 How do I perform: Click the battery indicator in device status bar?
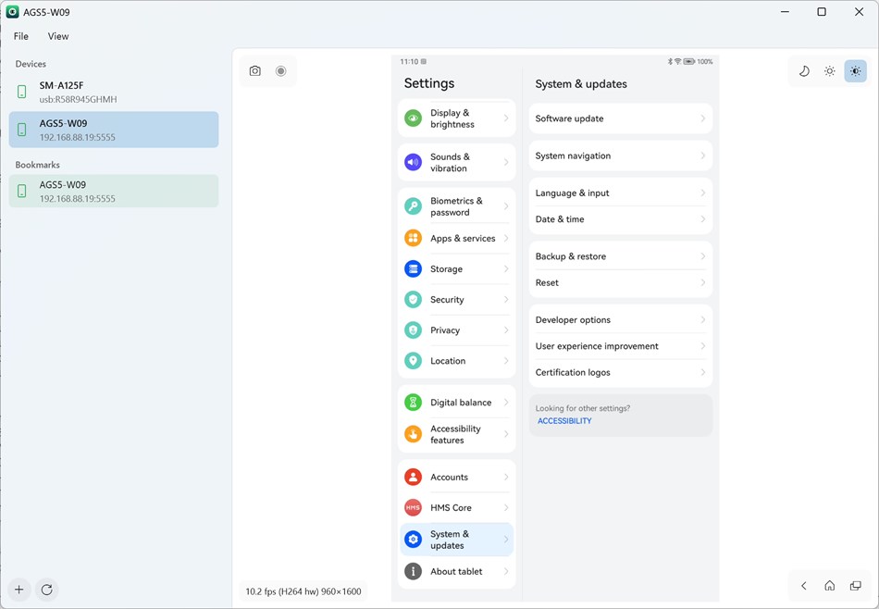[x=689, y=62]
